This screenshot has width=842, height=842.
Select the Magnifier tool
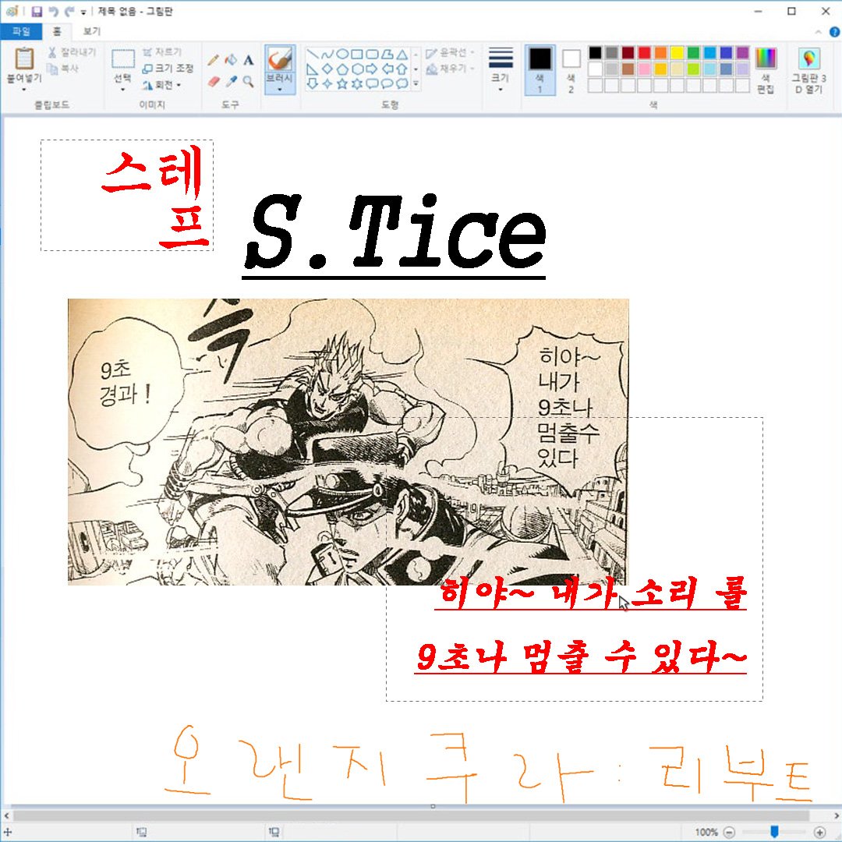click(248, 81)
